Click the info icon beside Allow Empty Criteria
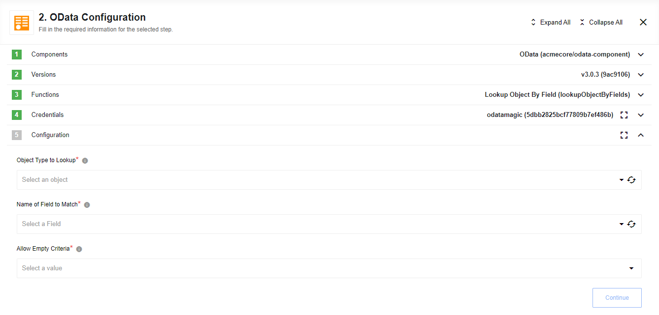Screen dimensions: 659x315 click(79, 249)
